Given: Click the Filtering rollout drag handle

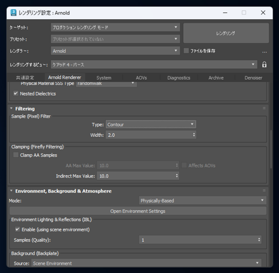Looking at the screenshot, I should pyautogui.click(x=264, y=108).
